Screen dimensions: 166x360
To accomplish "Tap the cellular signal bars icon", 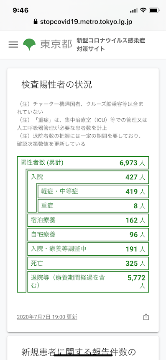I will (133, 10).
